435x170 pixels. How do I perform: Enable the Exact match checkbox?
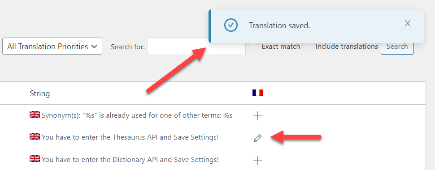[x=253, y=47]
